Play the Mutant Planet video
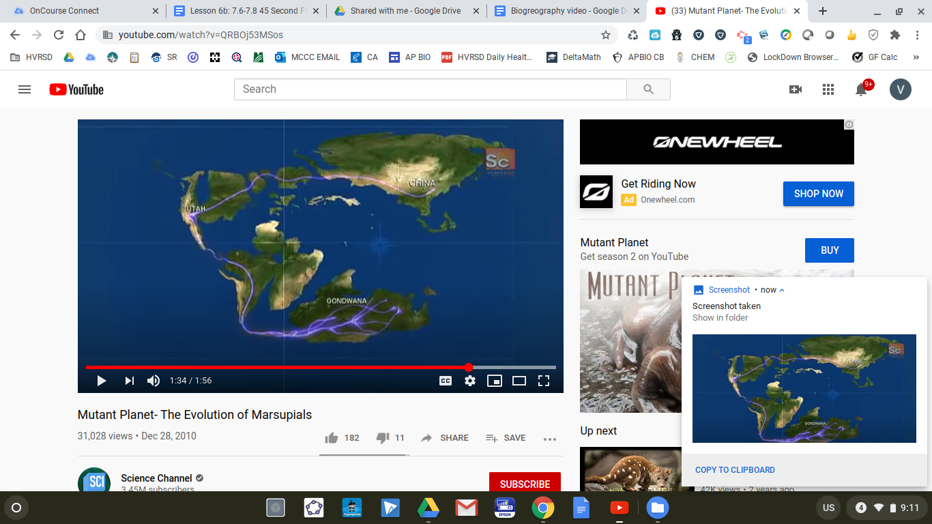The width and height of the screenshot is (932, 524). [101, 381]
